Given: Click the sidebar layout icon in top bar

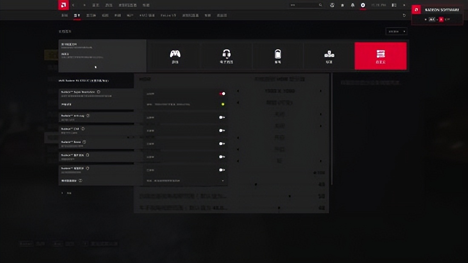Looking at the screenshot, I should point(394,5).
